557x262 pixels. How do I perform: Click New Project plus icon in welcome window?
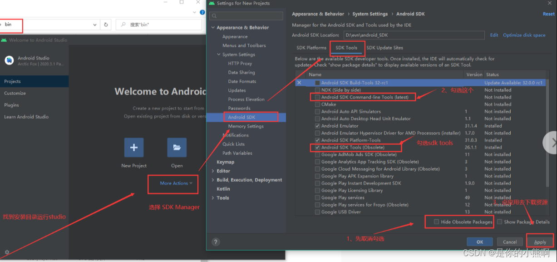(134, 148)
